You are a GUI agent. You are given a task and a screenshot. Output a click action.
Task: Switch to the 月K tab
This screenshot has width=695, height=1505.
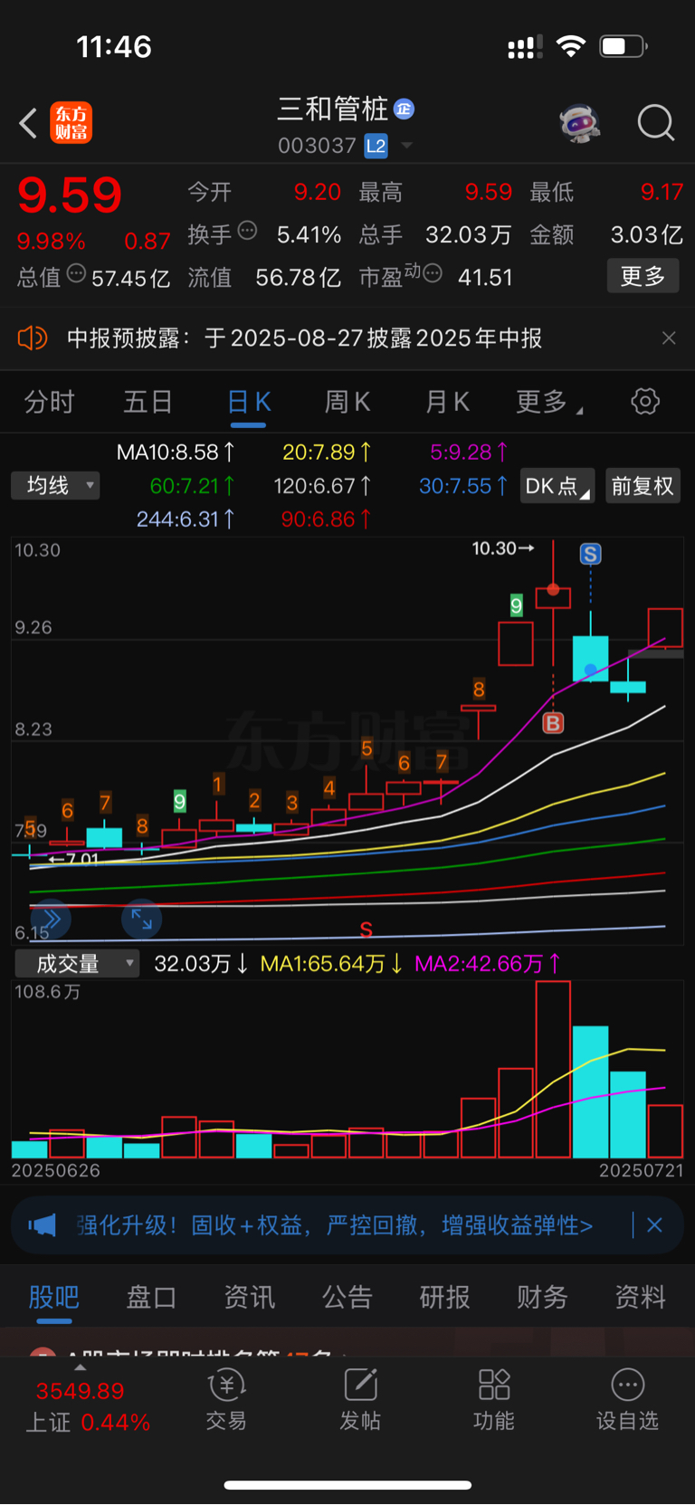pyautogui.click(x=447, y=402)
